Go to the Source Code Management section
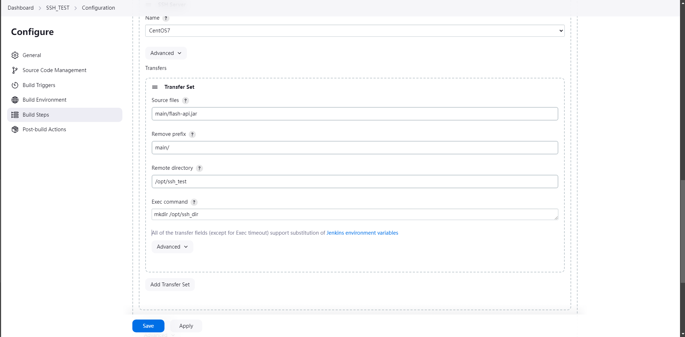The height and width of the screenshot is (337, 685). pos(65,70)
